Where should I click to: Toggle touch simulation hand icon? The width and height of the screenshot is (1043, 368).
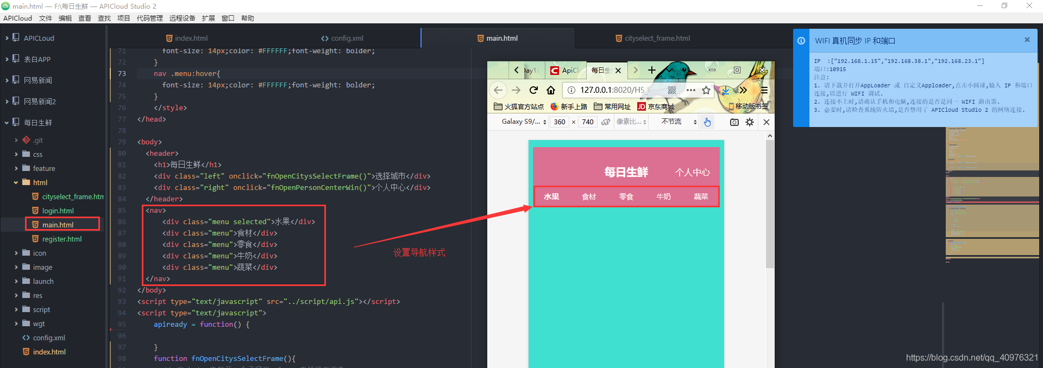[707, 122]
